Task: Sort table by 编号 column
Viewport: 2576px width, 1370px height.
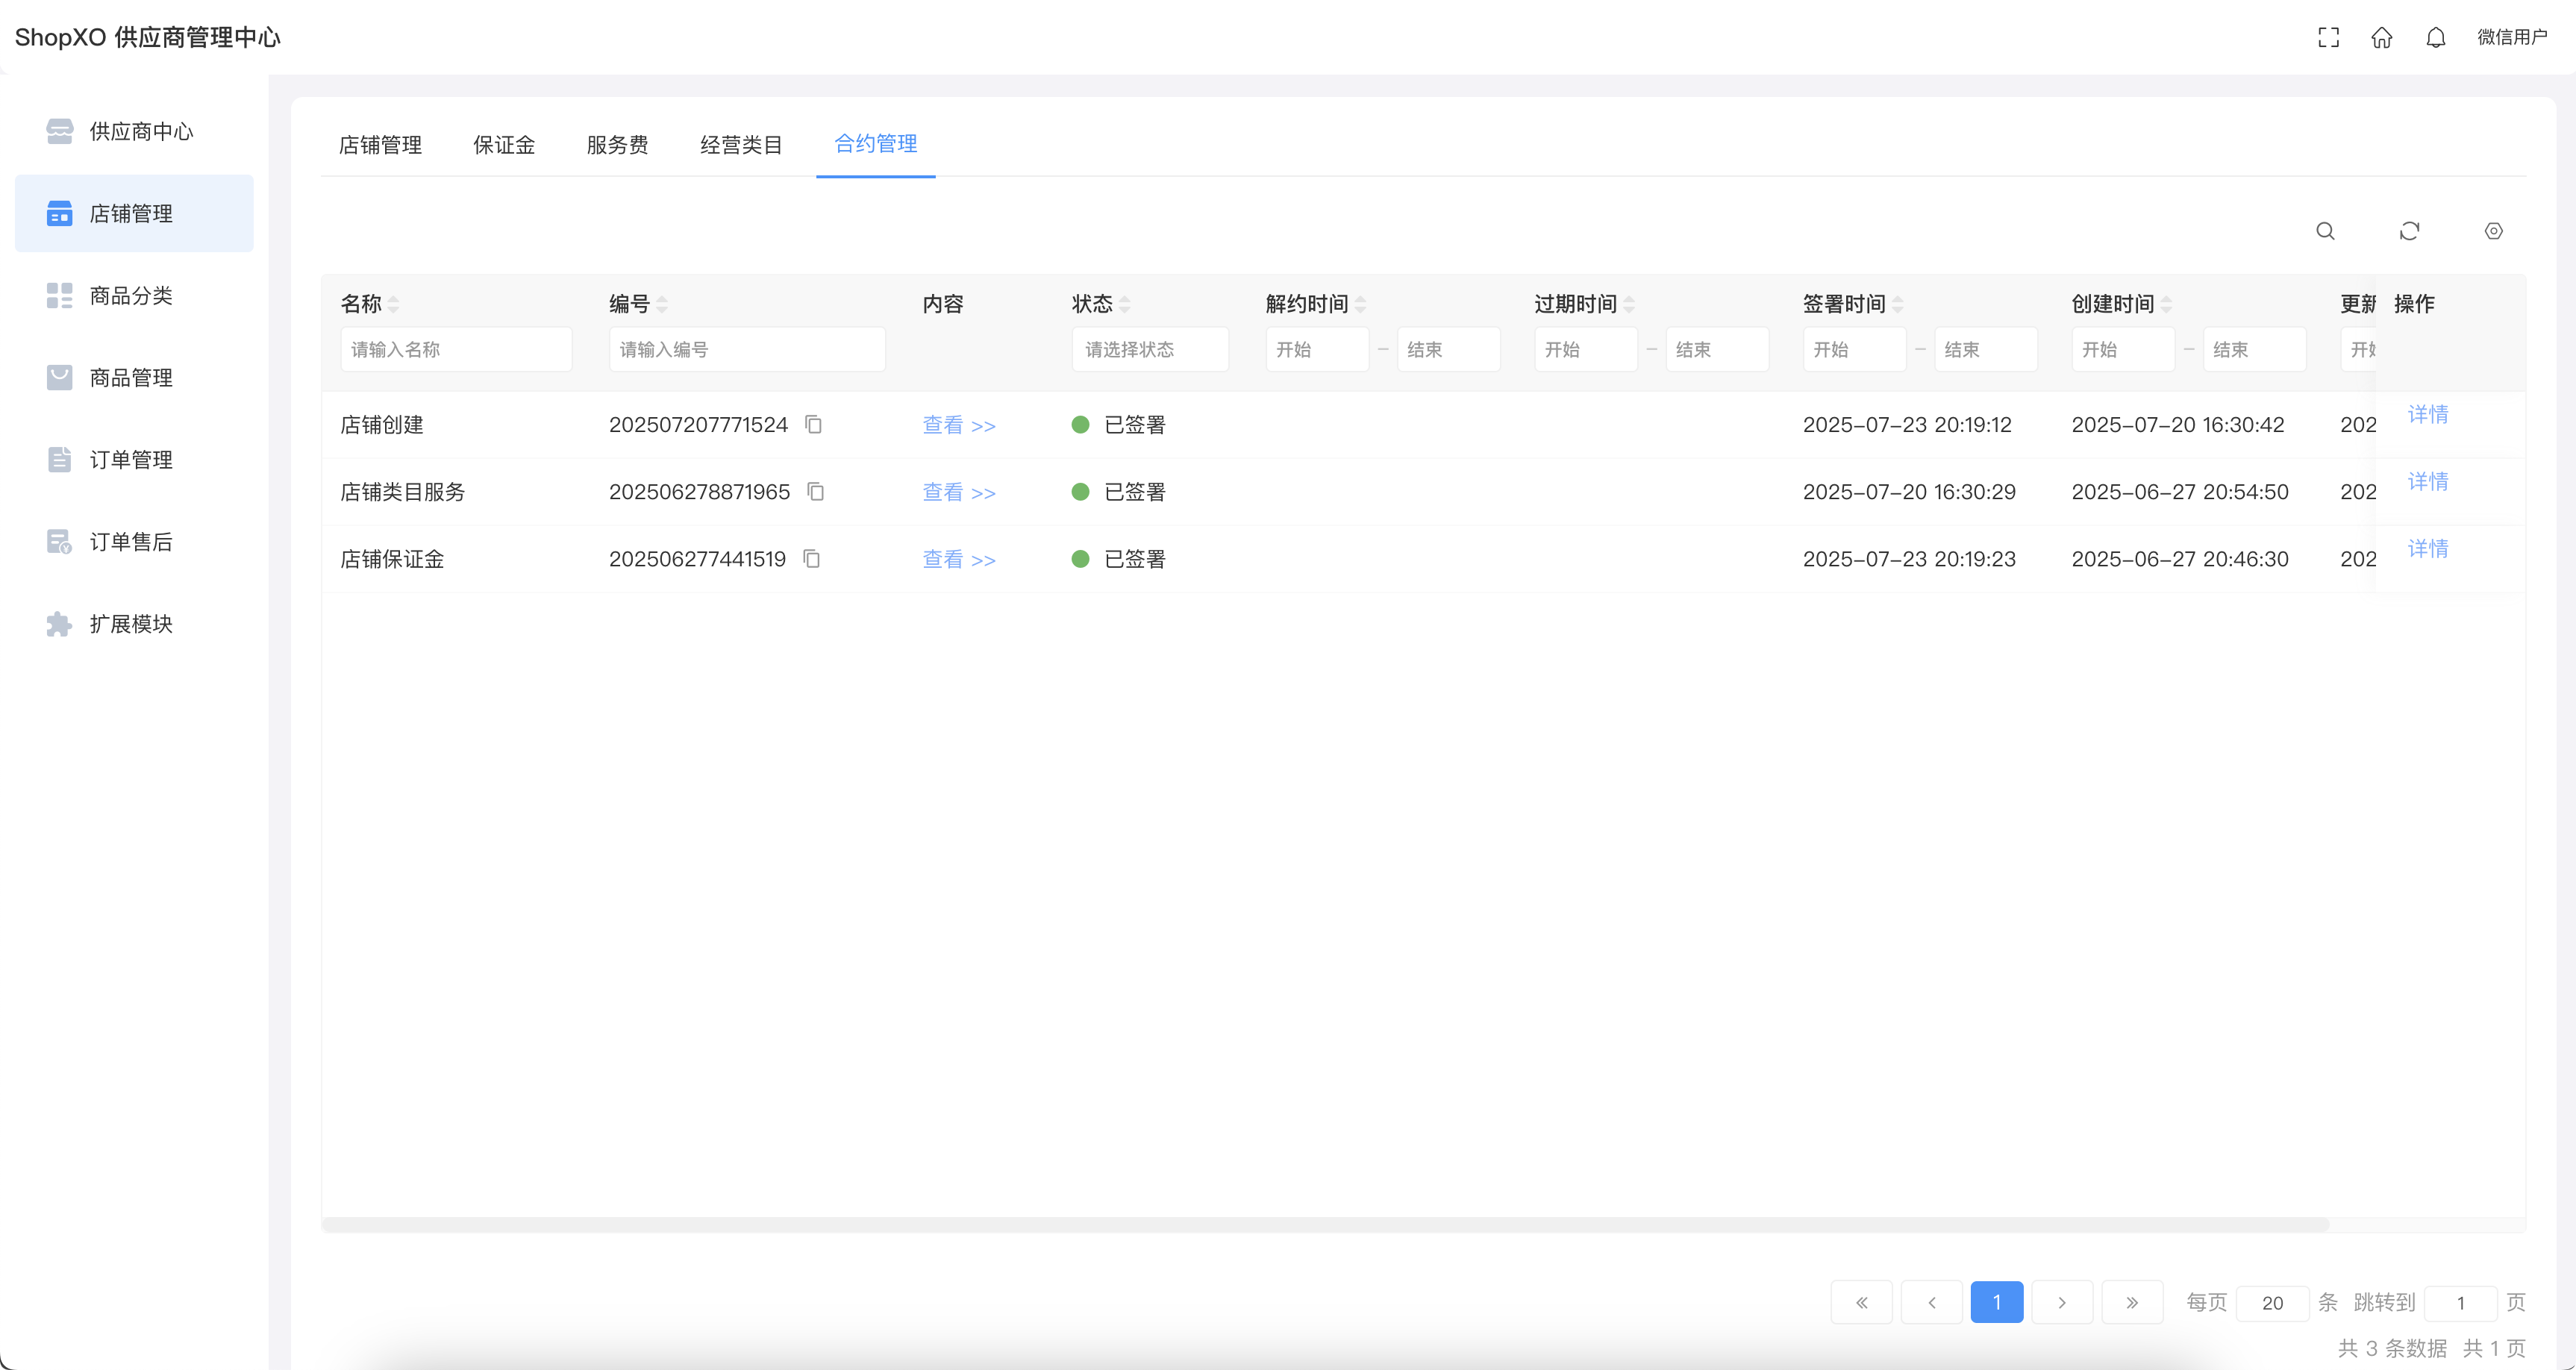Action: [x=662, y=304]
